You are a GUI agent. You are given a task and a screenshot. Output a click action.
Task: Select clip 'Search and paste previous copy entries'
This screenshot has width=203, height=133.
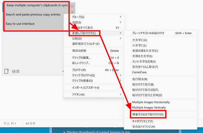pyautogui.click(x=33, y=14)
